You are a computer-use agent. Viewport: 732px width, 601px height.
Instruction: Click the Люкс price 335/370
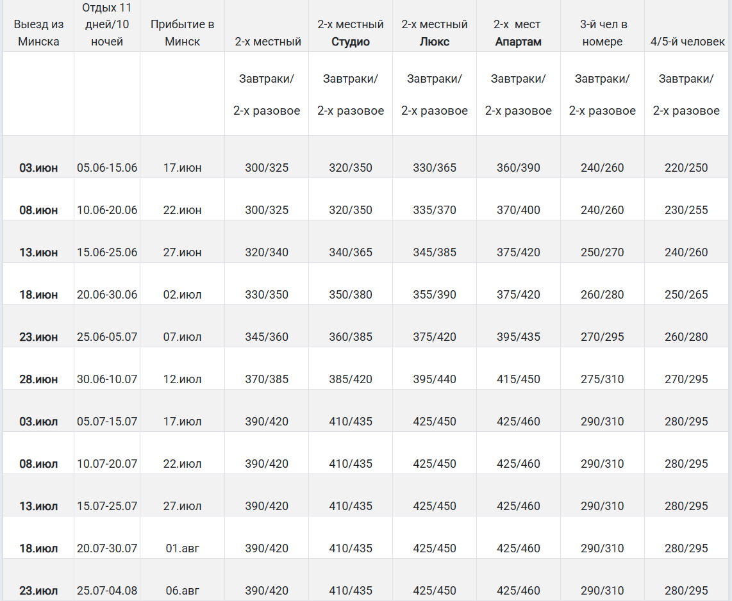click(435, 210)
